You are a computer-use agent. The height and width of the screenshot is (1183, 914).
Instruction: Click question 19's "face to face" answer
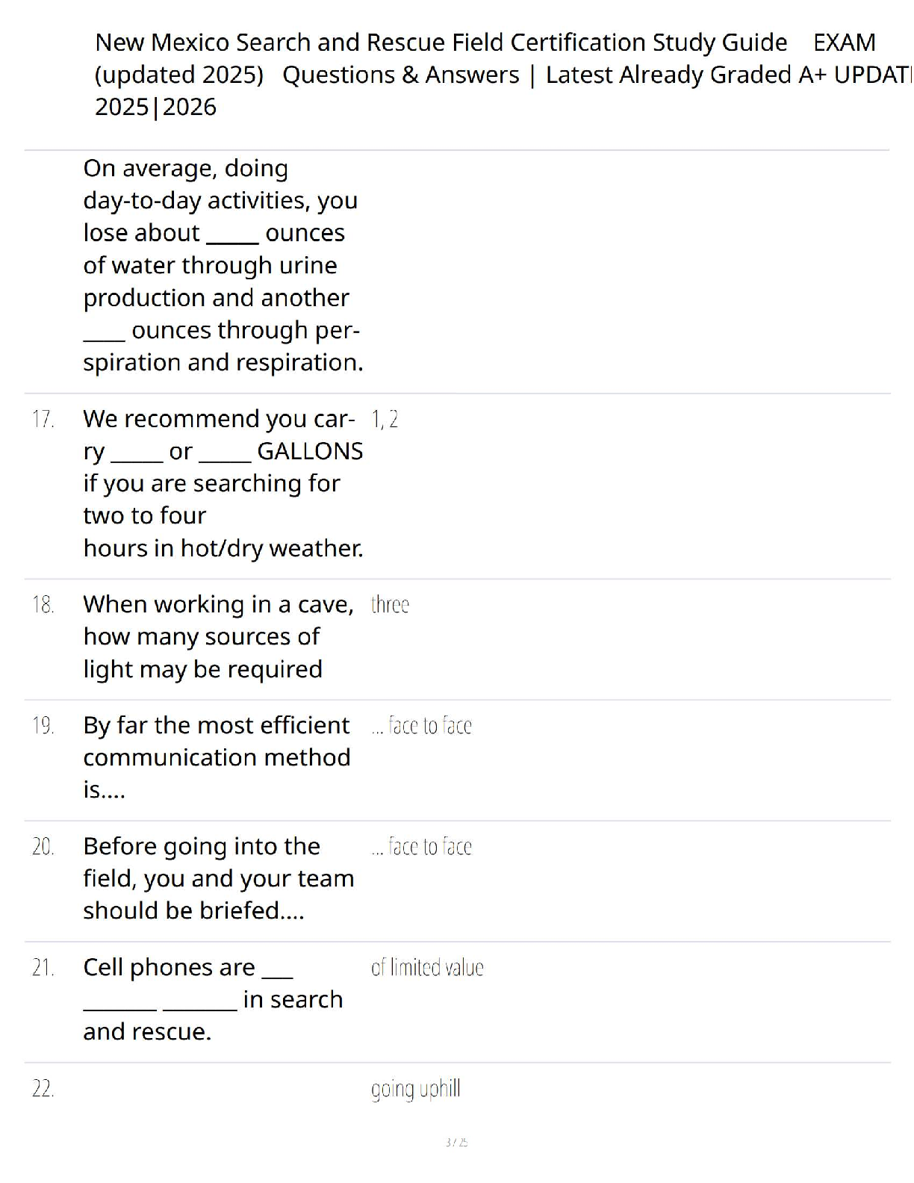tap(422, 725)
